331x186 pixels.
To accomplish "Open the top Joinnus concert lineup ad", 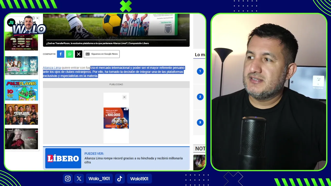I will point(21,42).
